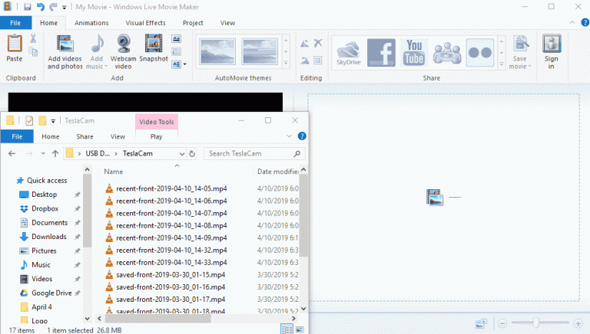This screenshot has height=334, width=590.
Task: Click the Add music button
Action: [97, 52]
